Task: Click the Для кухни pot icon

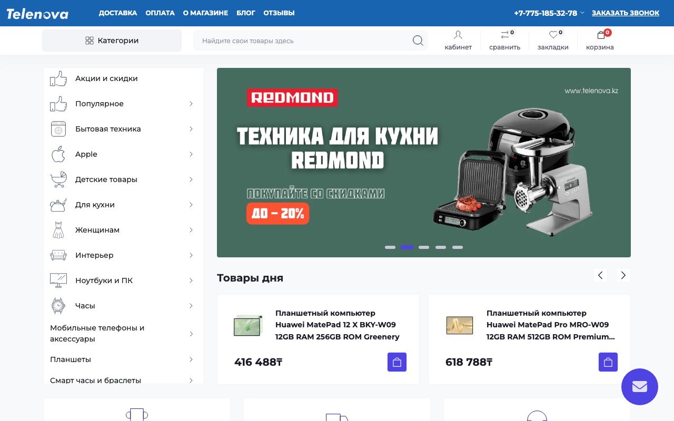Action: pyautogui.click(x=58, y=205)
